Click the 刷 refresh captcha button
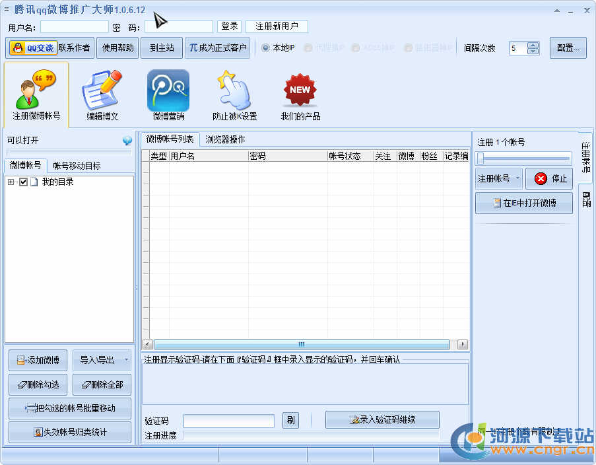The height and width of the screenshot is (465, 596). point(291,420)
